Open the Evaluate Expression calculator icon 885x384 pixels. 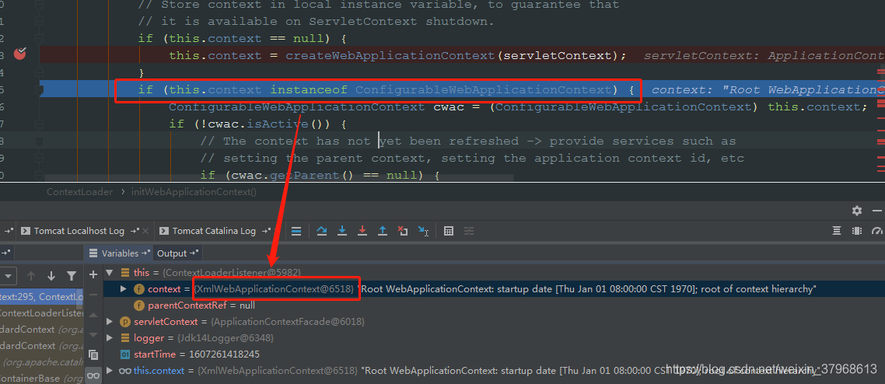click(449, 231)
